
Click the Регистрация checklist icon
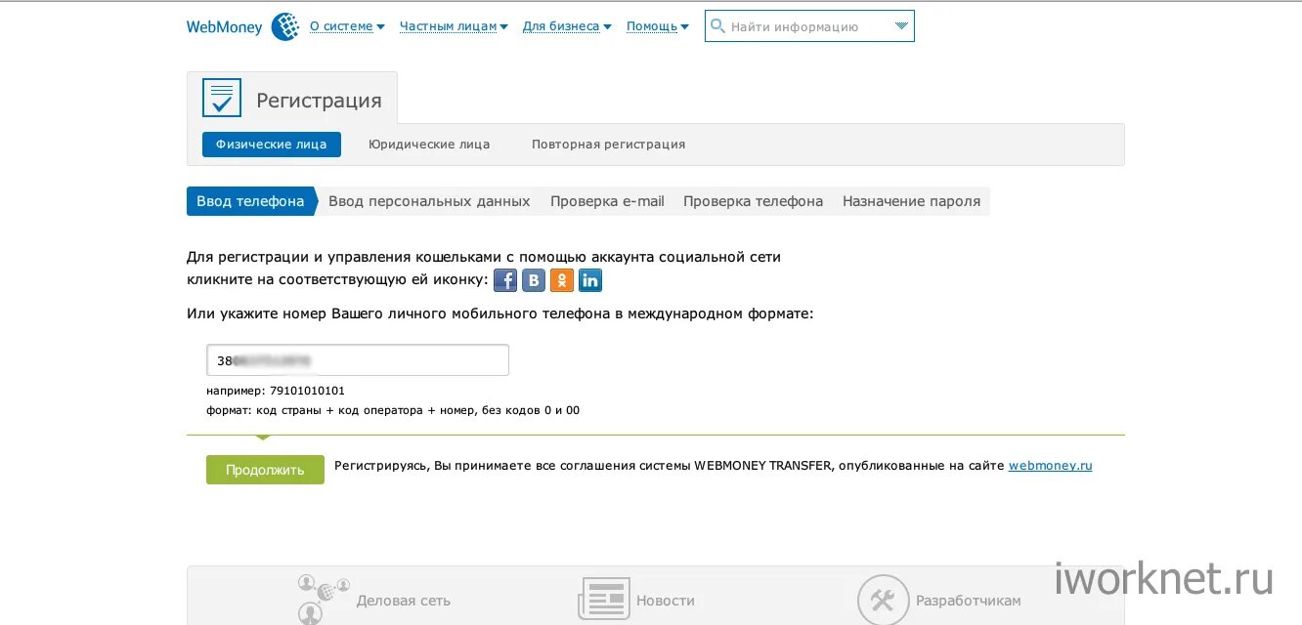pos(222,98)
